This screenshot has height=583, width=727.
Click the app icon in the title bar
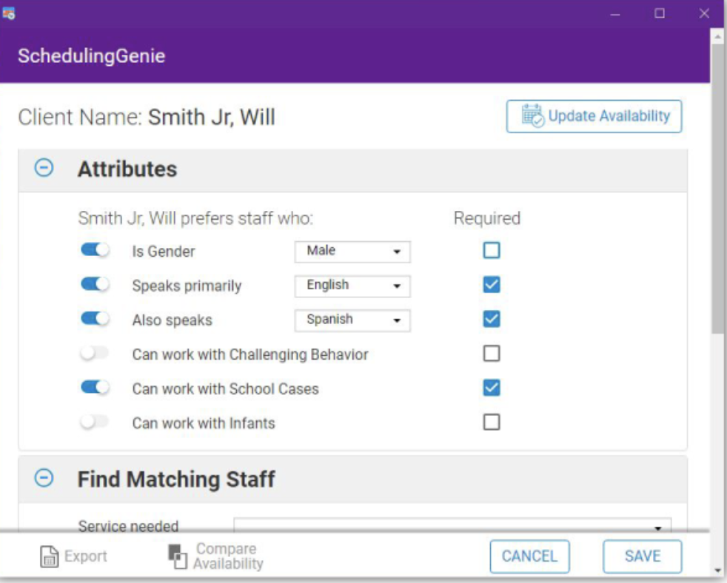8,13
